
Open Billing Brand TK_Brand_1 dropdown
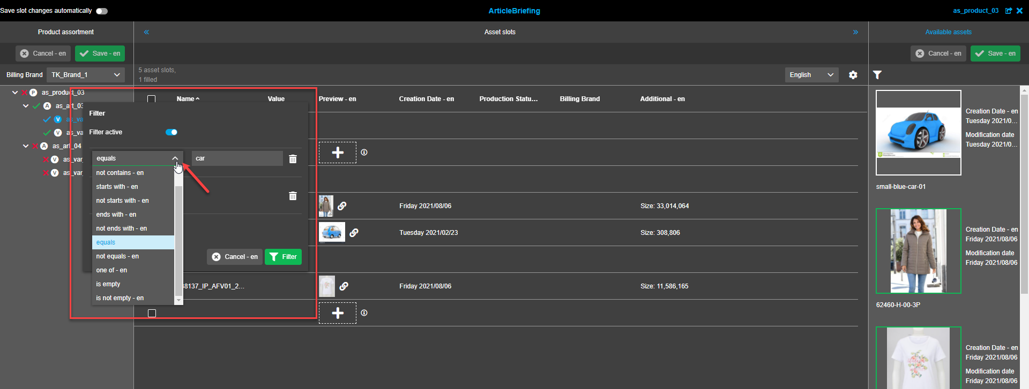(86, 75)
